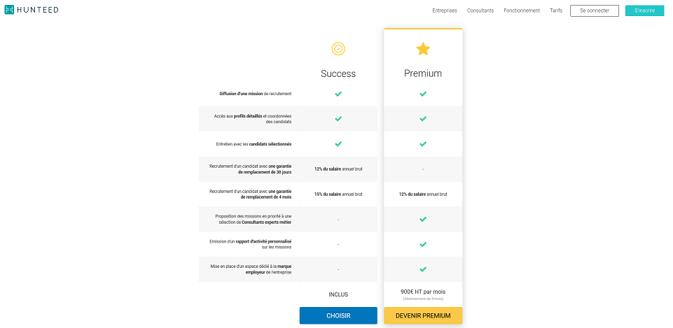The width and height of the screenshot is (673, 328).
Task: Click the Success plan badge icon
Action: click(338, 49)
